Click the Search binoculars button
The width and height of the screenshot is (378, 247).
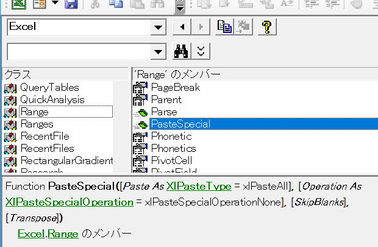(x=182, y=51)
